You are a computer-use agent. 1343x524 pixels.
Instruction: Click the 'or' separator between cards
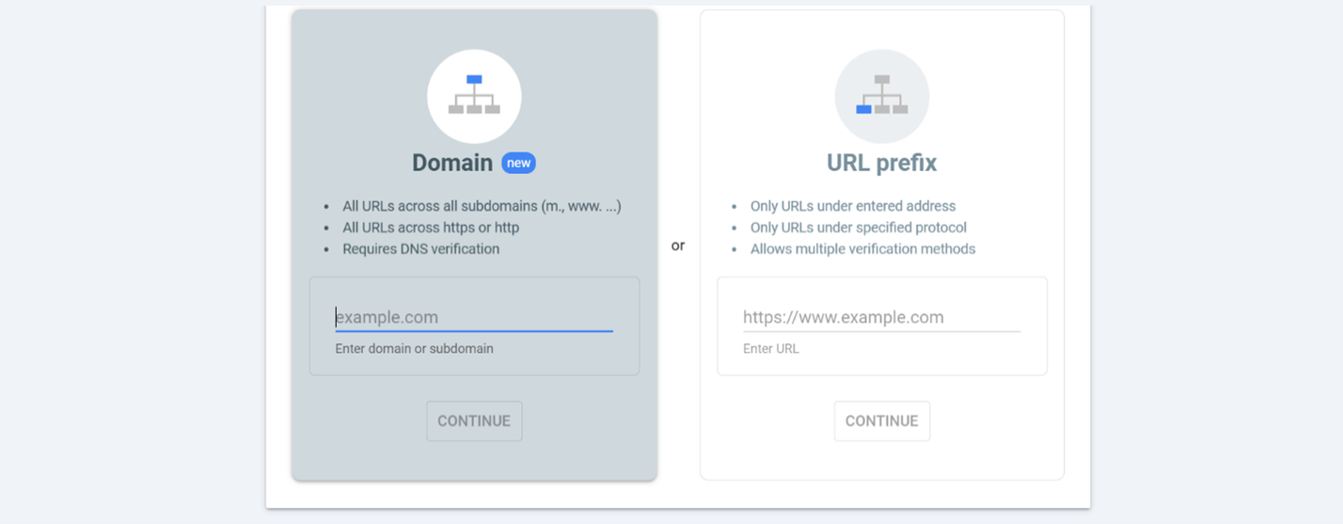pyautogui.click(x=678, y=246)
